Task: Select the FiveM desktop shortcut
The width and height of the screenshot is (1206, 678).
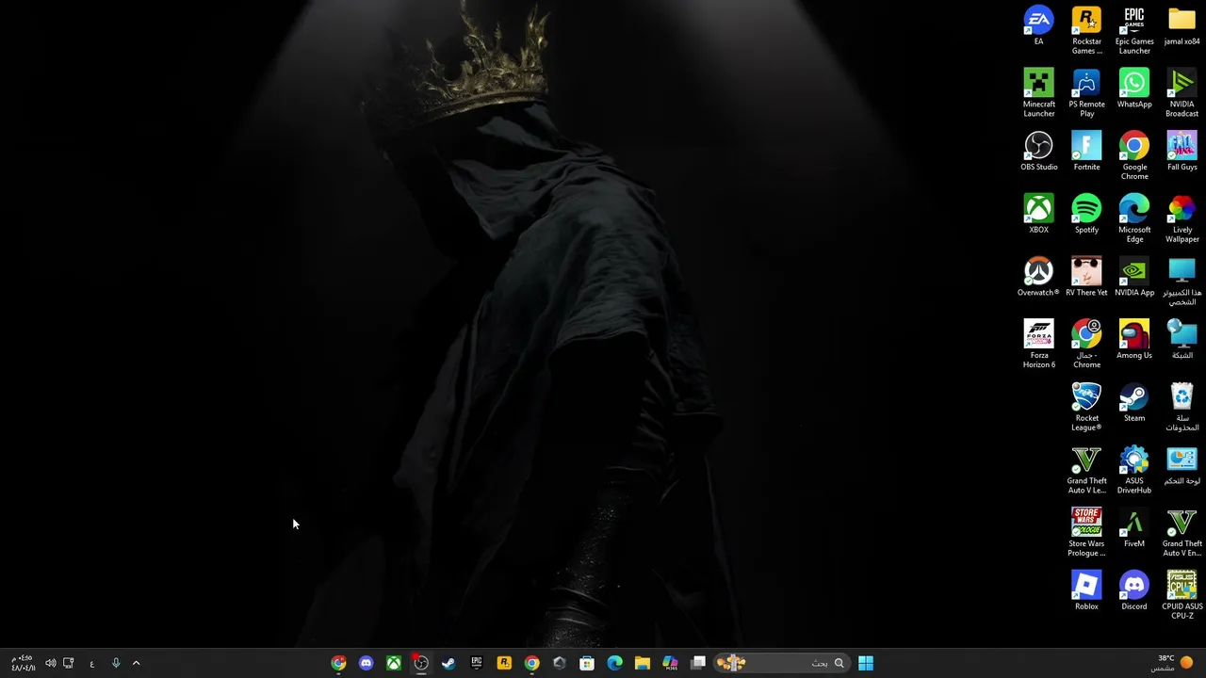Action: tap(1134, 528)
